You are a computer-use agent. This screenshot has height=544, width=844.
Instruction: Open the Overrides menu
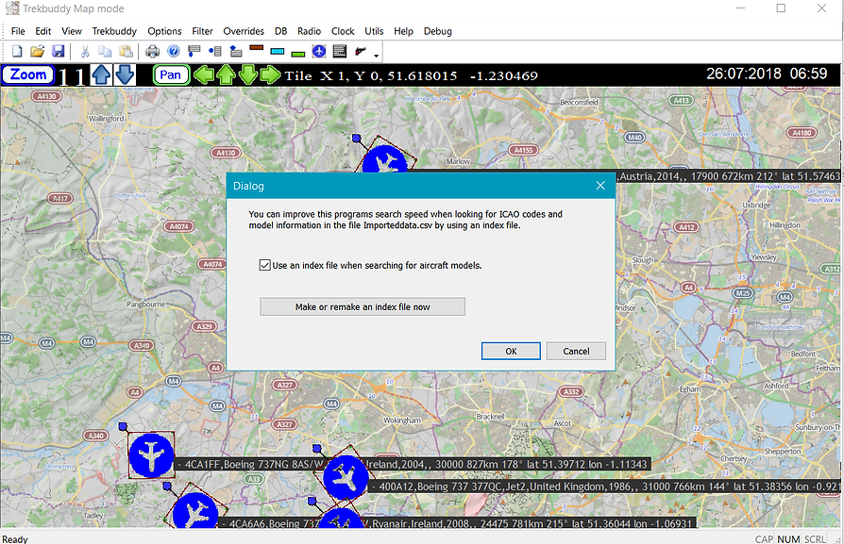click(x=244, y=31)
